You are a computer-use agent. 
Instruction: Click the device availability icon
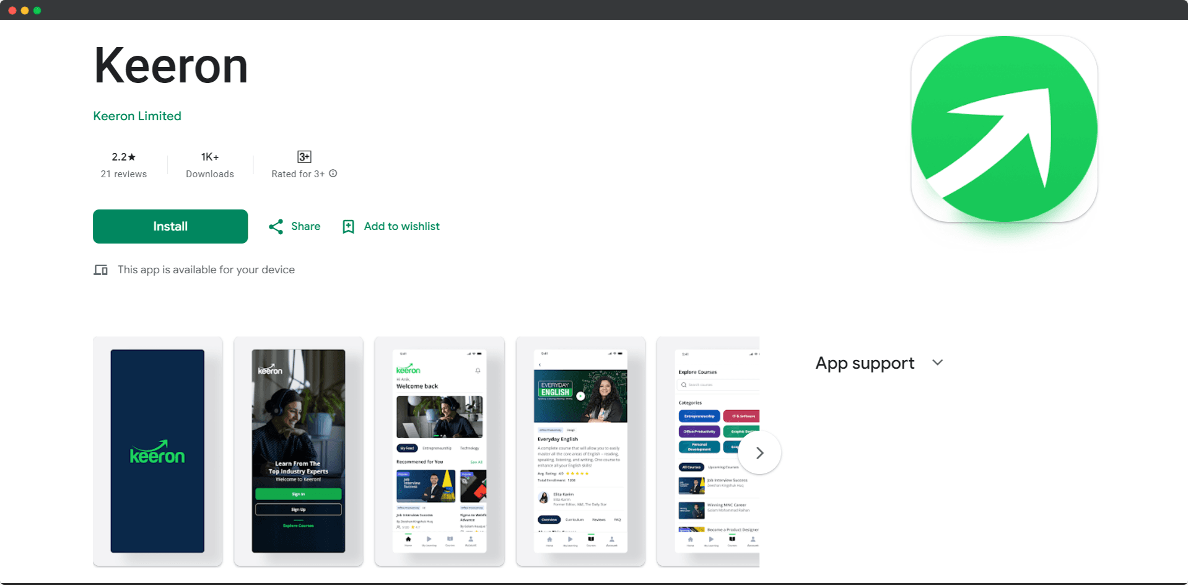(101, 270)
